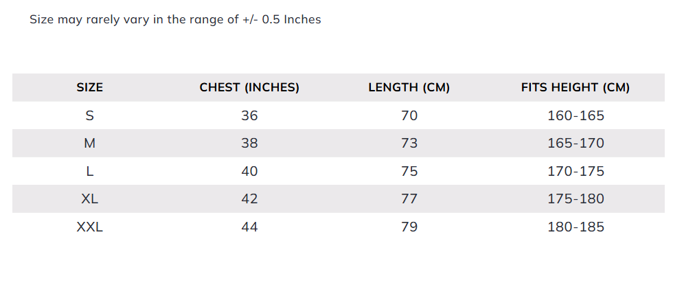Click chest value 44
Image resolution: width=673 pixels, height=283 pixels.
(249, 227)
